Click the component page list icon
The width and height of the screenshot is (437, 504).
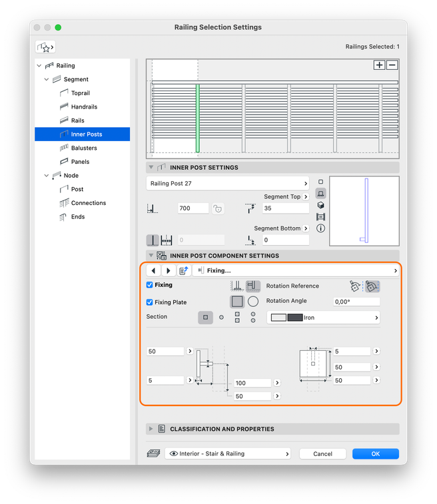pos(184,271)
